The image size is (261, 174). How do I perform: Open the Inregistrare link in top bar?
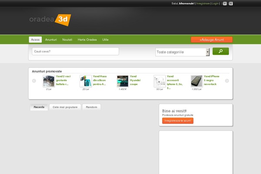point(203,3)
